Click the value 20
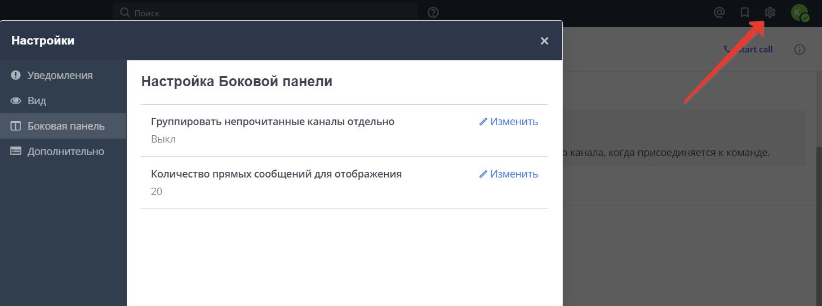Viewport: 822px width, 306px height. tap(157, 192)
